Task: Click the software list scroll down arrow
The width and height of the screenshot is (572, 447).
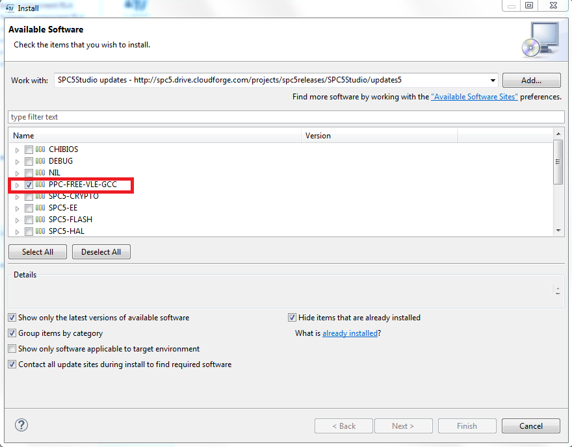Action: click(558, 231)
